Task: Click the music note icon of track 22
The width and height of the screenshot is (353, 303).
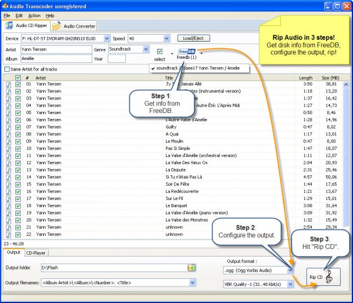Action: (8, 235)
